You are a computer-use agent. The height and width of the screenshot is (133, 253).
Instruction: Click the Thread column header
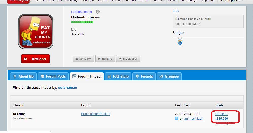click(x=19, y=105)
